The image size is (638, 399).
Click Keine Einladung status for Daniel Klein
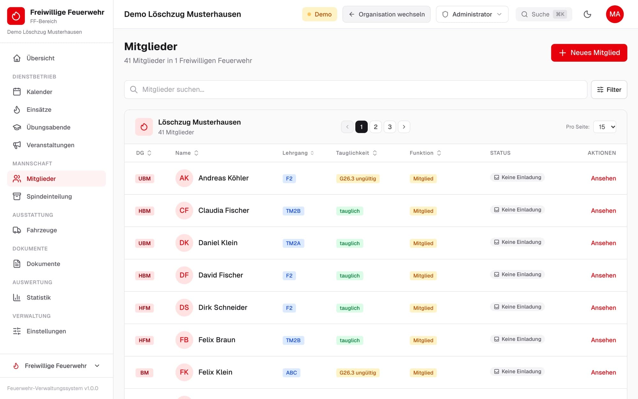(517, 242)
